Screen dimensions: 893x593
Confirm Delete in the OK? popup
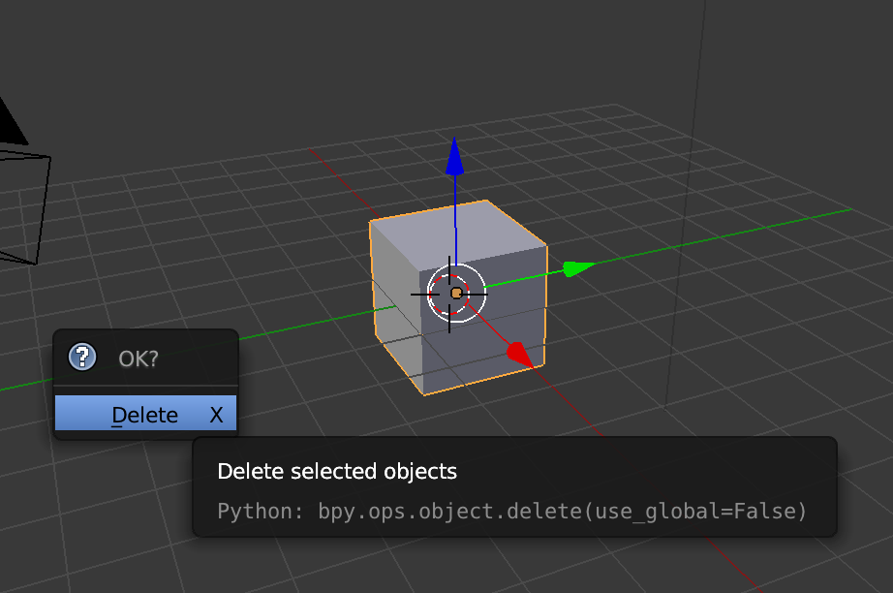click(x=145, y=414)
